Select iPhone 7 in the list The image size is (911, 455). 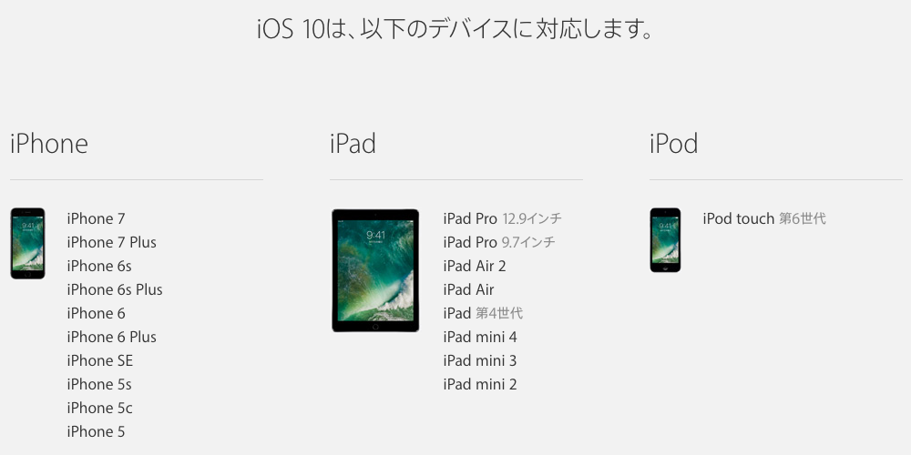point(96,218)
